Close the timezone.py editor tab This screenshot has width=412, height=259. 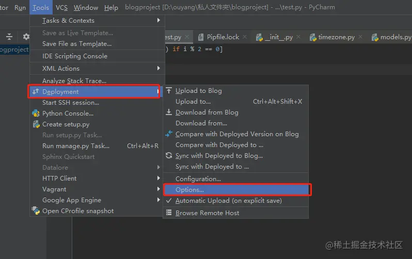pyautogui.click(x=360, y=37)
